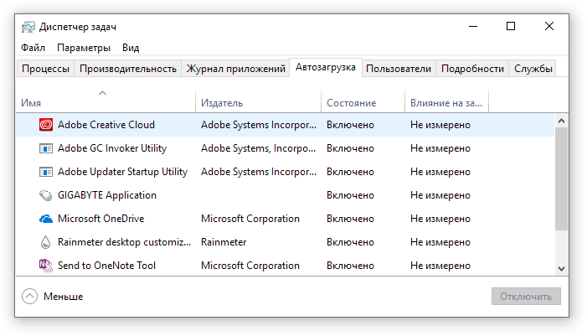Select the Adobe GC Invoker Utility name
Viewport: 587px width, 336px height.
112,148
